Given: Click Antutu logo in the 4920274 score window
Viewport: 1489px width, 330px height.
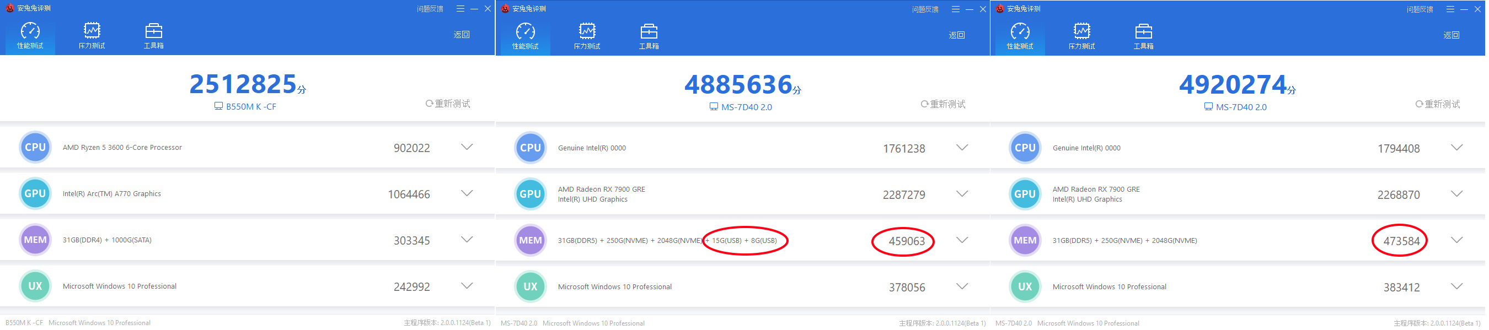Looking at the screenshot, I should pyautogui.click(x=1000, y=9).
